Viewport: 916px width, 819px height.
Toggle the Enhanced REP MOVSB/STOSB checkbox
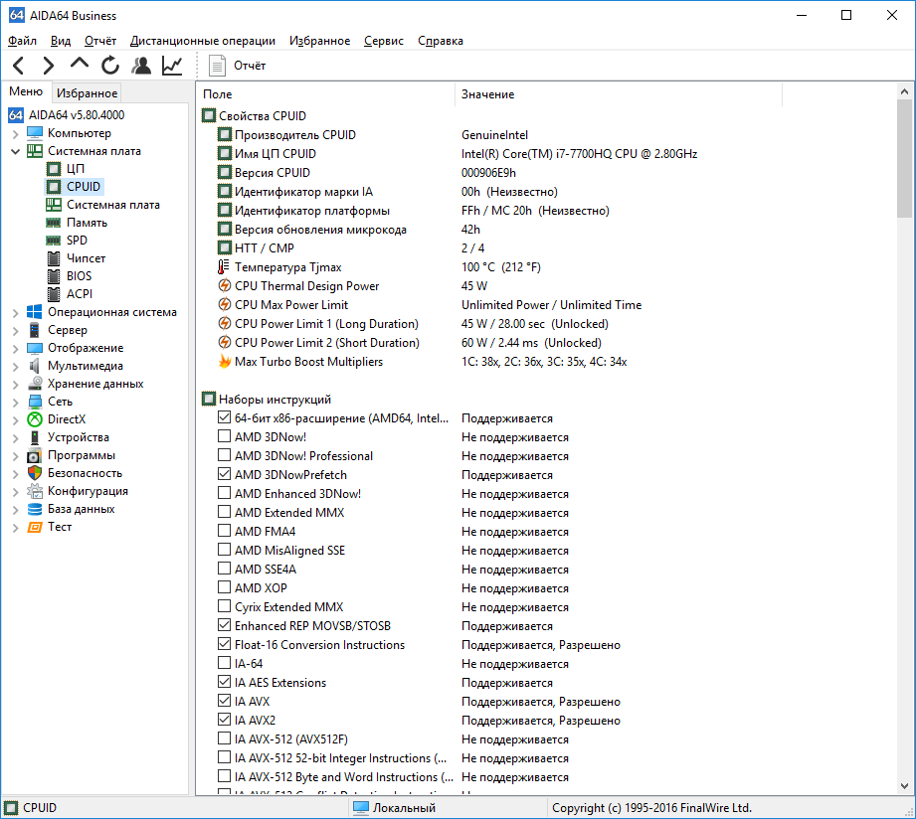(224, 625)
